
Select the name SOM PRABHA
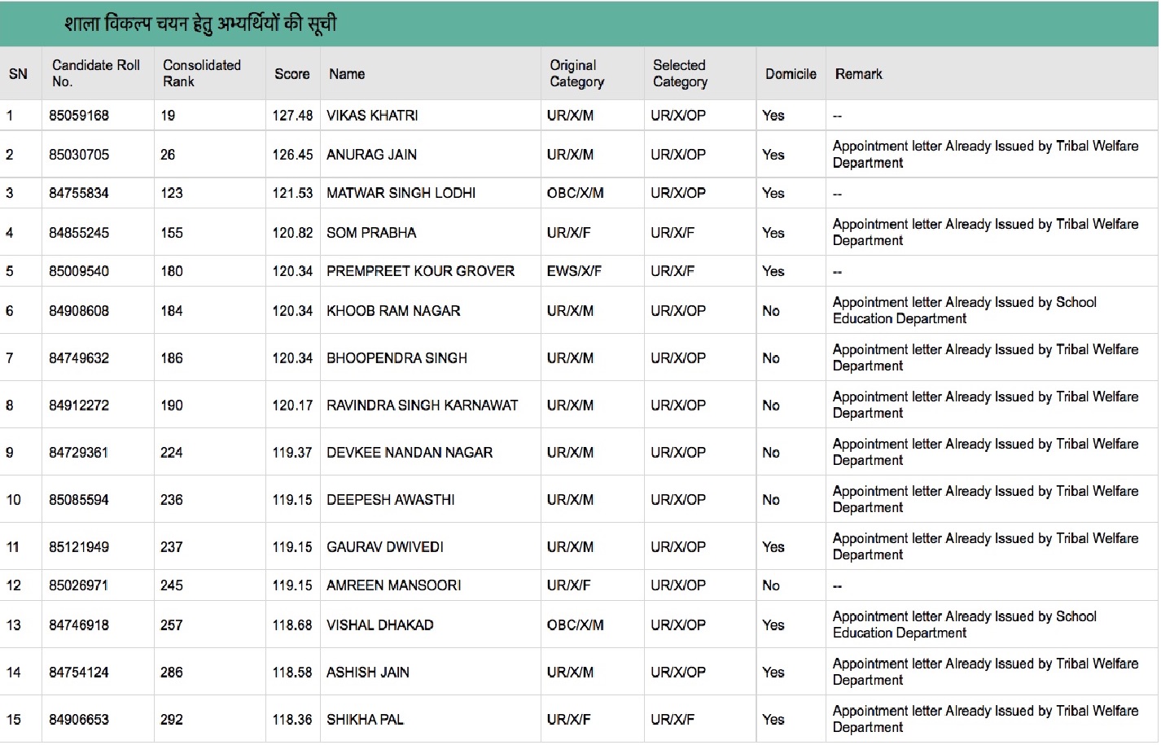(x=371, y=233)
